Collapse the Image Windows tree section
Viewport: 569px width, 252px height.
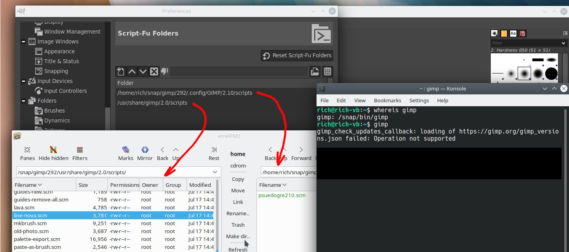click(24, 41)
